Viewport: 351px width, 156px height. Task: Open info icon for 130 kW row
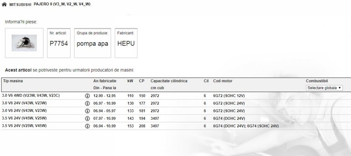pyautogui.click(x=87, y=103)
